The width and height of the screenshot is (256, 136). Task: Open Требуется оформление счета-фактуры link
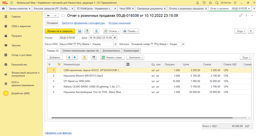(83, 23)
